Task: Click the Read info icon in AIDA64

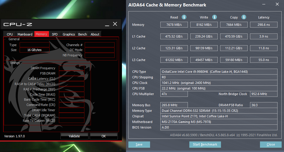Action: (184, 17)
